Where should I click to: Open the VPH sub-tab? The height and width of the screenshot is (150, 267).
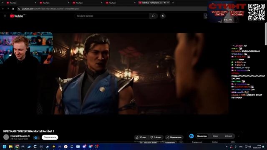[x=233, y=142]
